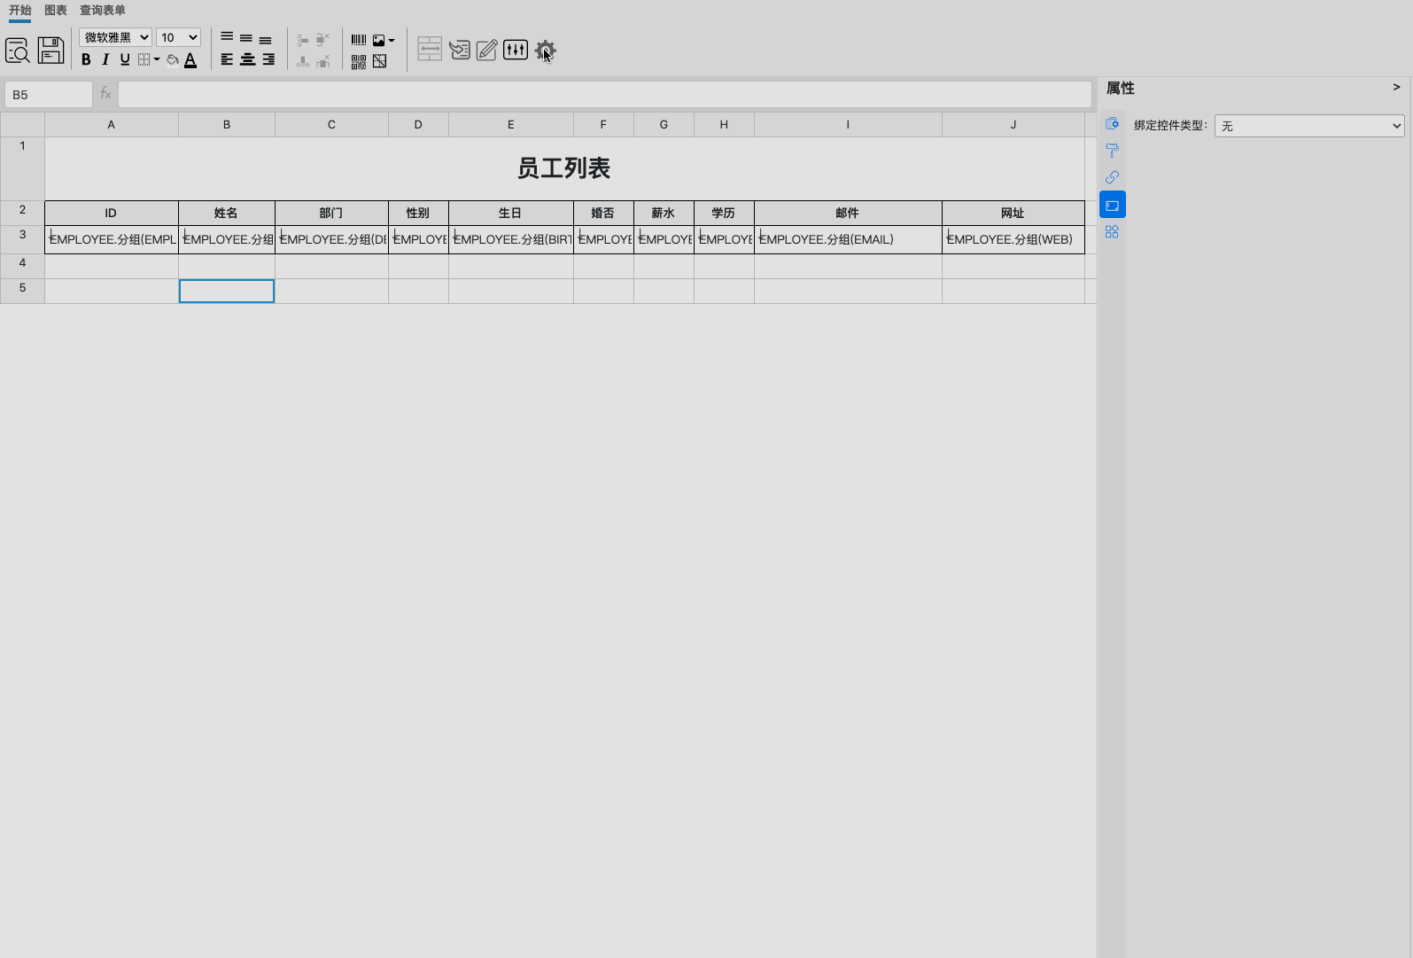Select the 邮件 header cell
This screenshot has width=1413, height=958.
tap(848, 214)
